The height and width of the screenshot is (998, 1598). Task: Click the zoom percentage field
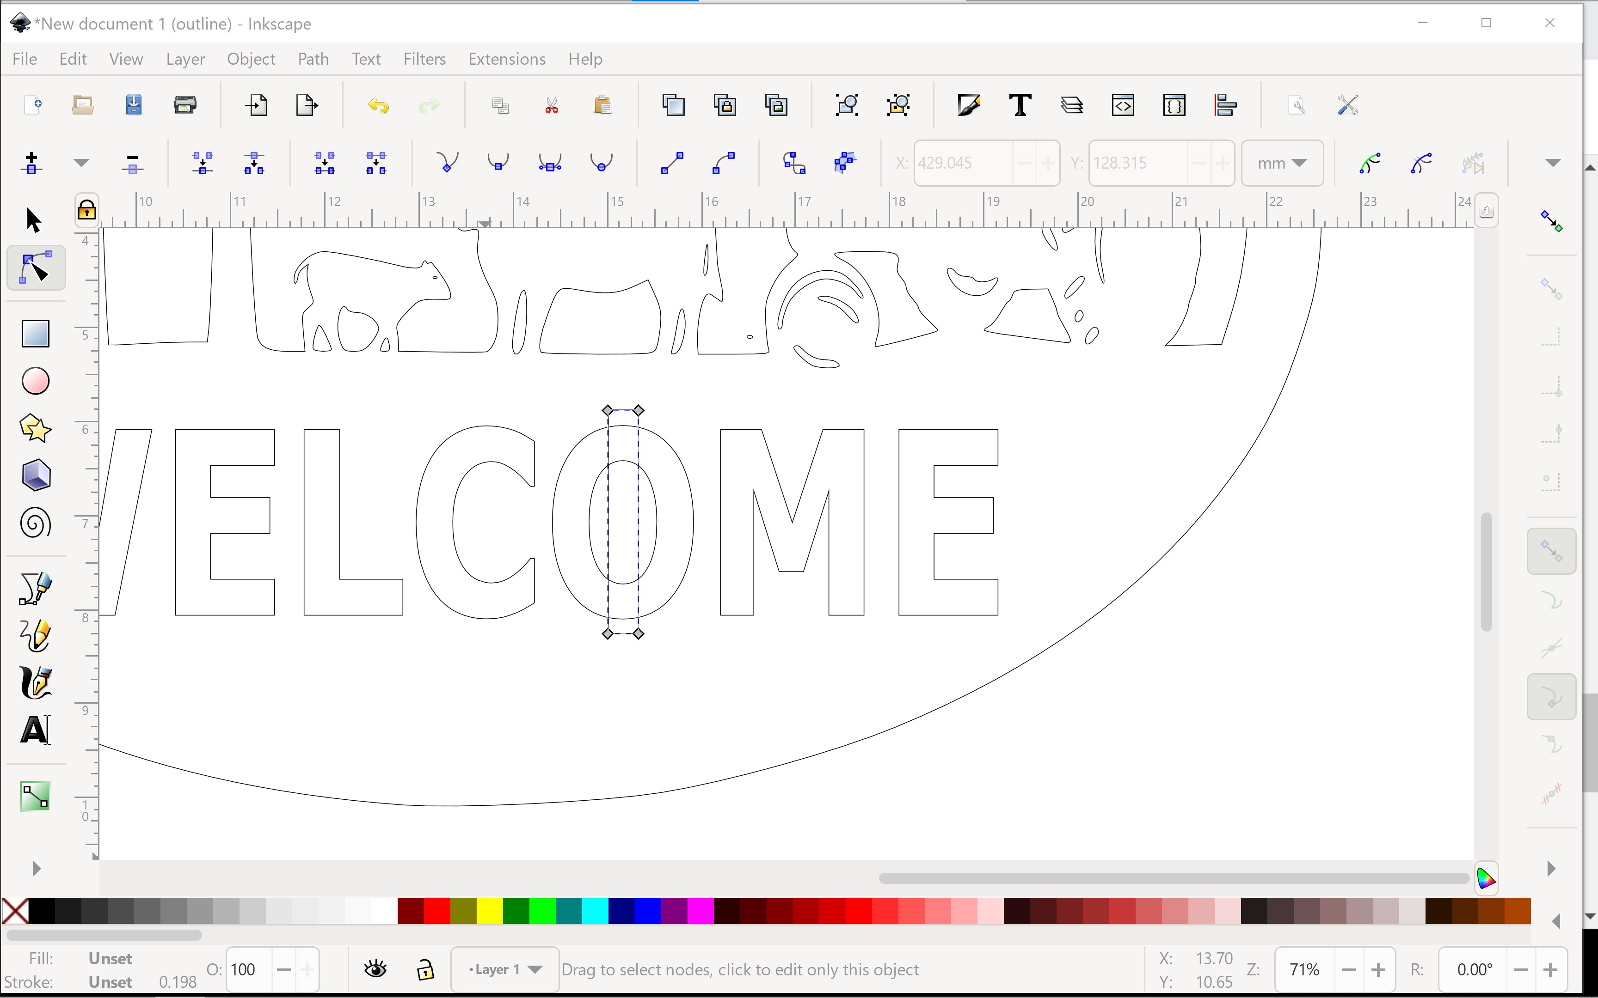point(1304,970)
